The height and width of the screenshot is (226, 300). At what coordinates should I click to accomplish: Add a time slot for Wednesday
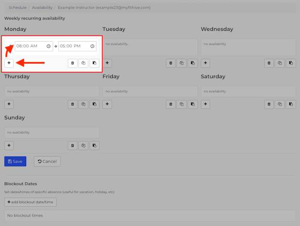click(x=206, y=63)
